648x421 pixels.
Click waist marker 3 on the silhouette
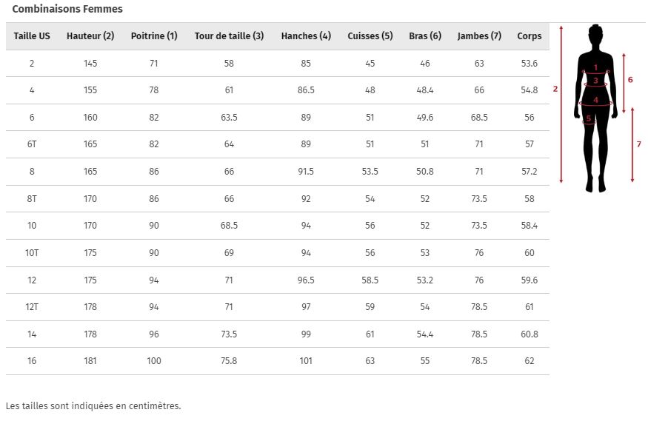(x=595, y=81)
